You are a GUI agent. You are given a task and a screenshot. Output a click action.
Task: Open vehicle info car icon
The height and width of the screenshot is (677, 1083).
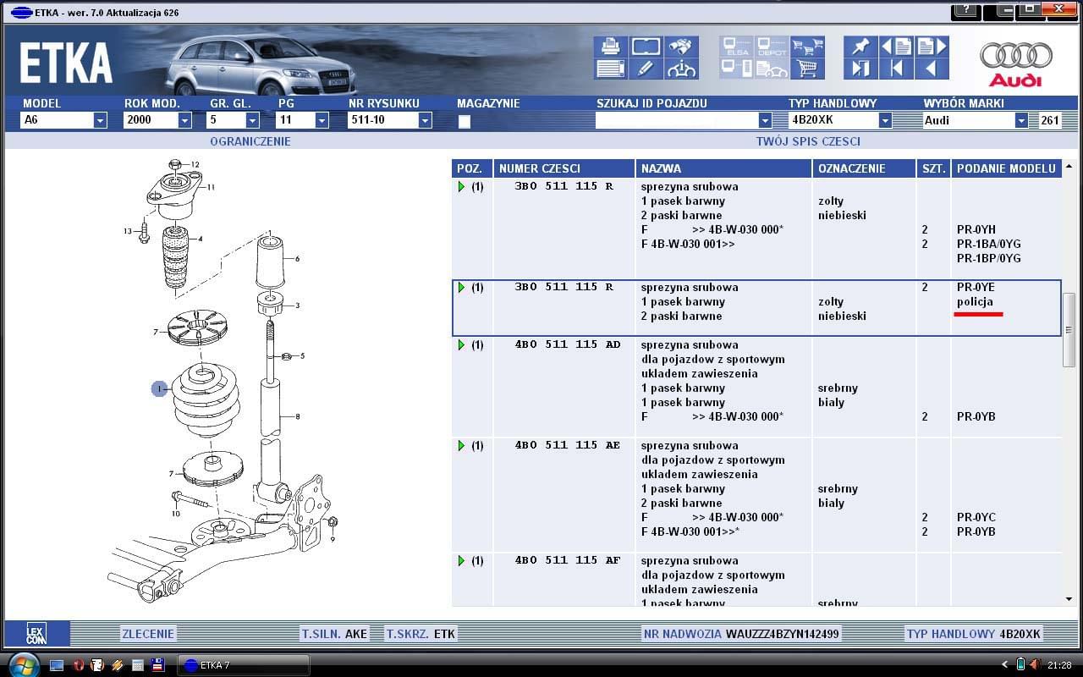tap(681, 69)
